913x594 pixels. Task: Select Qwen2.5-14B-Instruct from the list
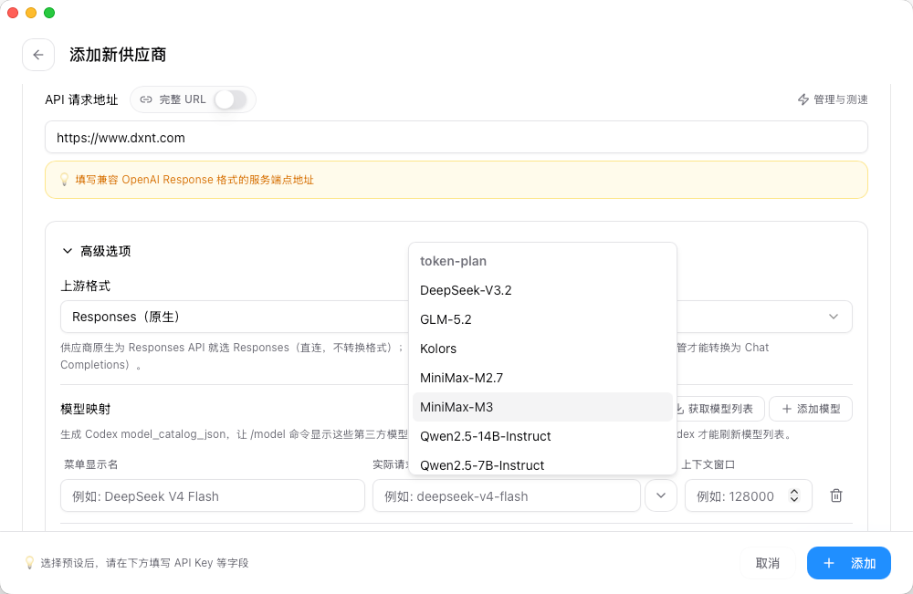pos(542,436)
